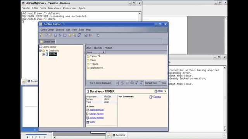Click the Filter icon in contents pane toolbar
Screen dimensions: 248x139
click(x=122, y=83)
